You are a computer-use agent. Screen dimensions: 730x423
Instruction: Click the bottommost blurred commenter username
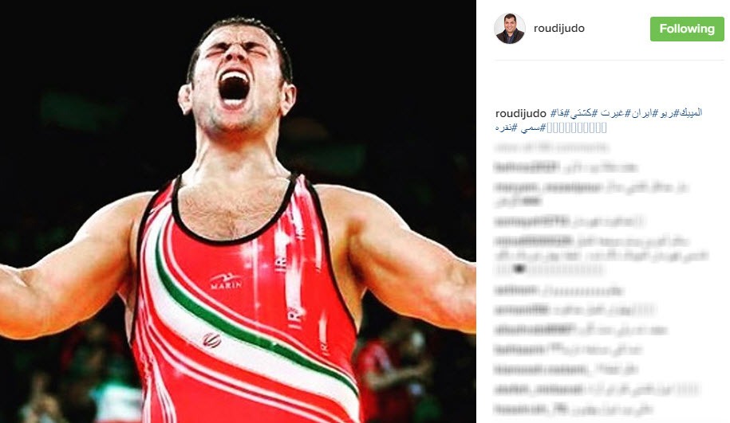point(522,409)
